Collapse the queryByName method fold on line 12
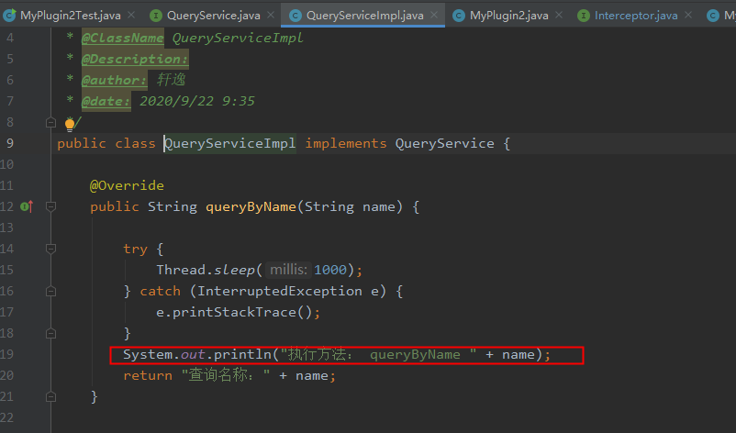736x433 pixels. click(x=51, y=207)
